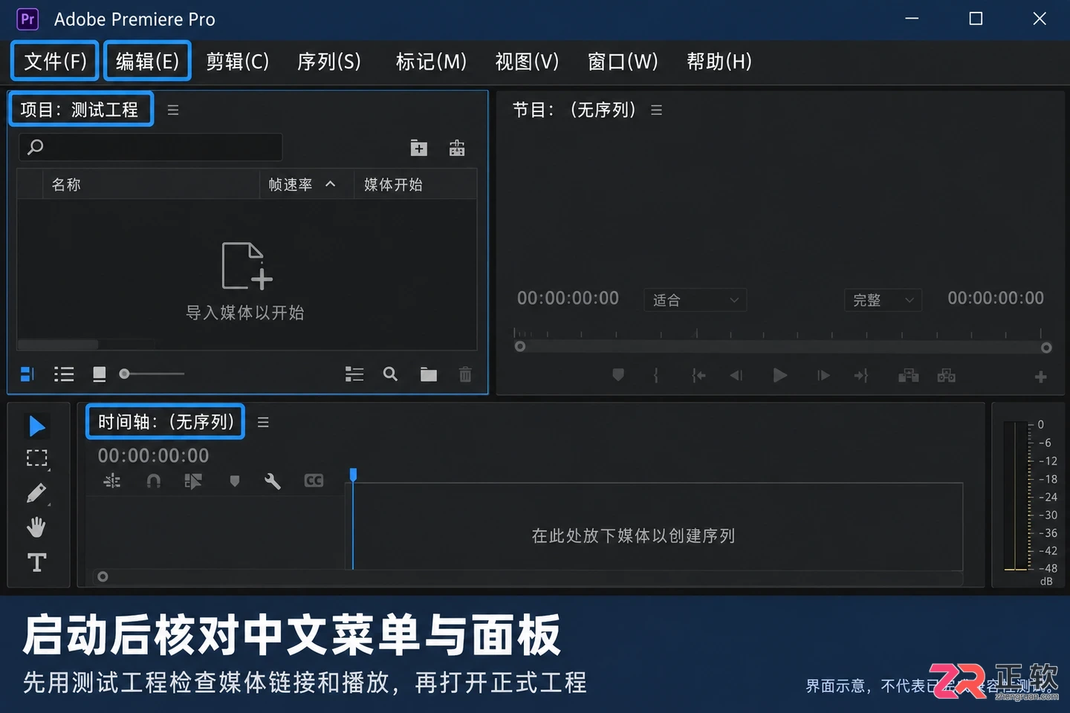Click the new bin folder icon

click(x=429, y=374)
